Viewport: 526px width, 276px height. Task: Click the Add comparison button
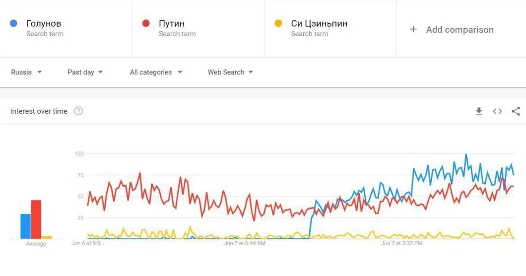[x=452, y=30]
